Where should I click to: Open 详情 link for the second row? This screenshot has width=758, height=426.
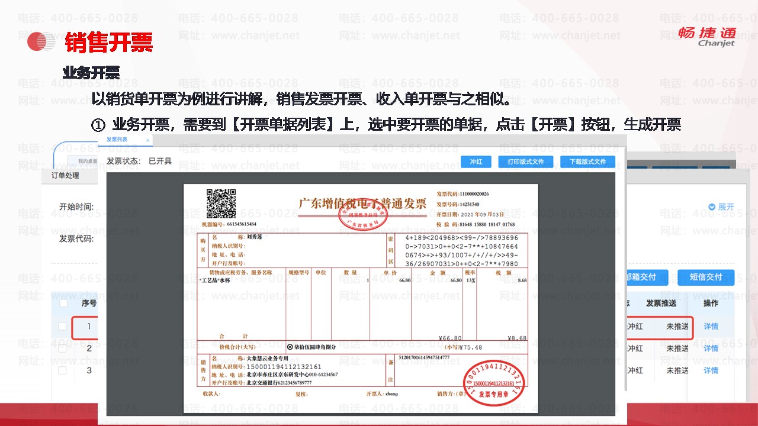click(x=711, y=348)
